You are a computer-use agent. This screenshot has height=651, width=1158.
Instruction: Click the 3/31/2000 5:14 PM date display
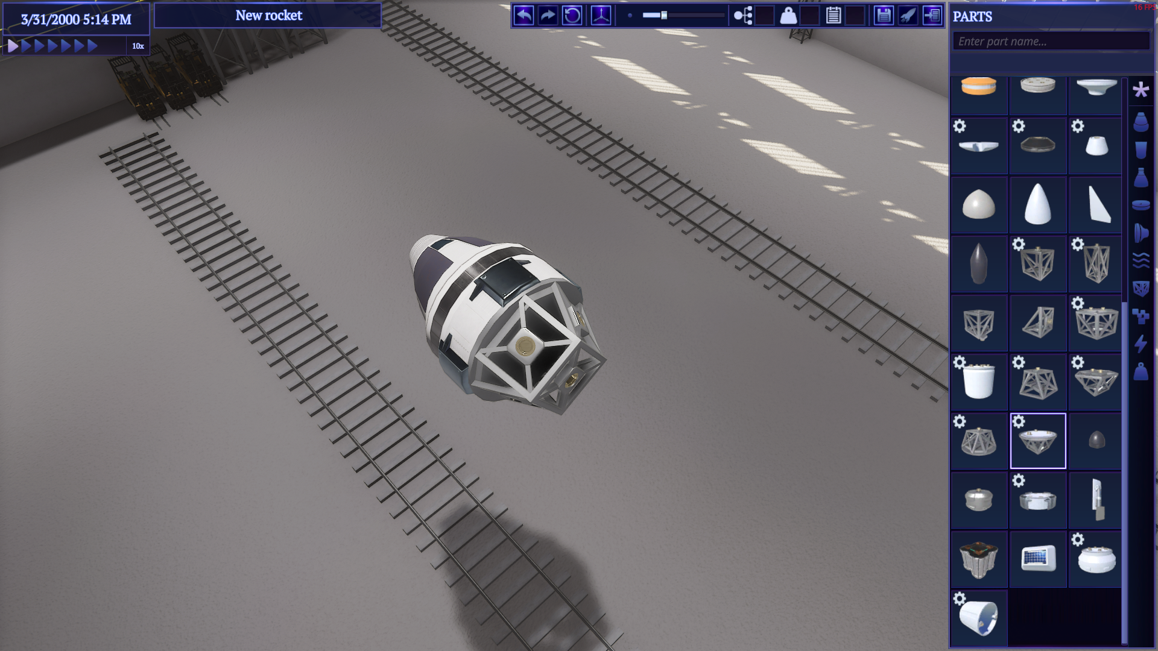[x=76, y=19]
